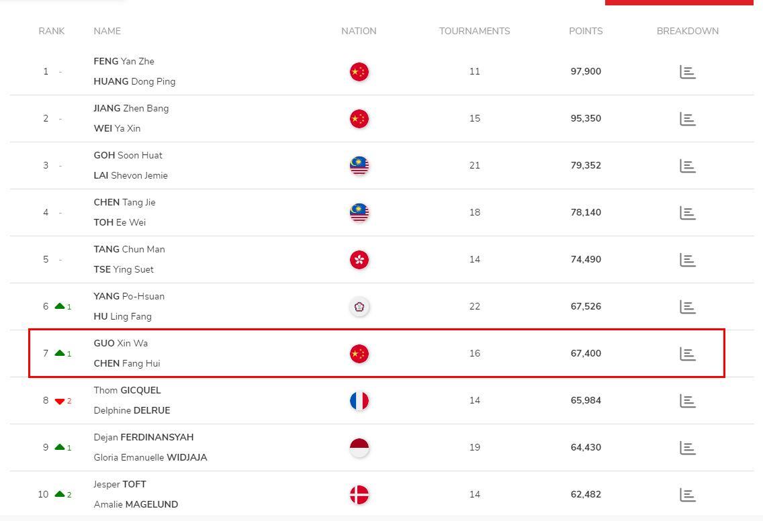The image size is (763, 521).
Task: Click the TOURNAMENTS column header
Action: [x=474, y=31]
